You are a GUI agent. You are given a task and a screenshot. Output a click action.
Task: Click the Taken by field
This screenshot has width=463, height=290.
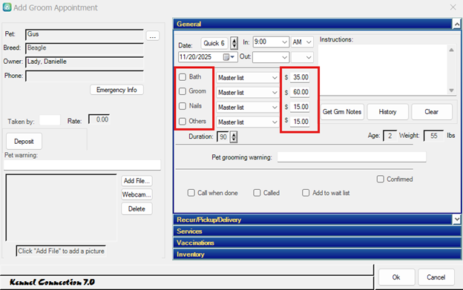[x=50, y=120]
